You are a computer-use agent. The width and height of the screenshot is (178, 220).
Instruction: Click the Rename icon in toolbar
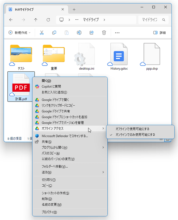coord(79,32)
